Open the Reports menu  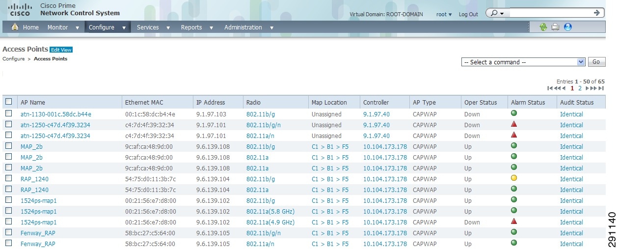click(x=191, y=28)
